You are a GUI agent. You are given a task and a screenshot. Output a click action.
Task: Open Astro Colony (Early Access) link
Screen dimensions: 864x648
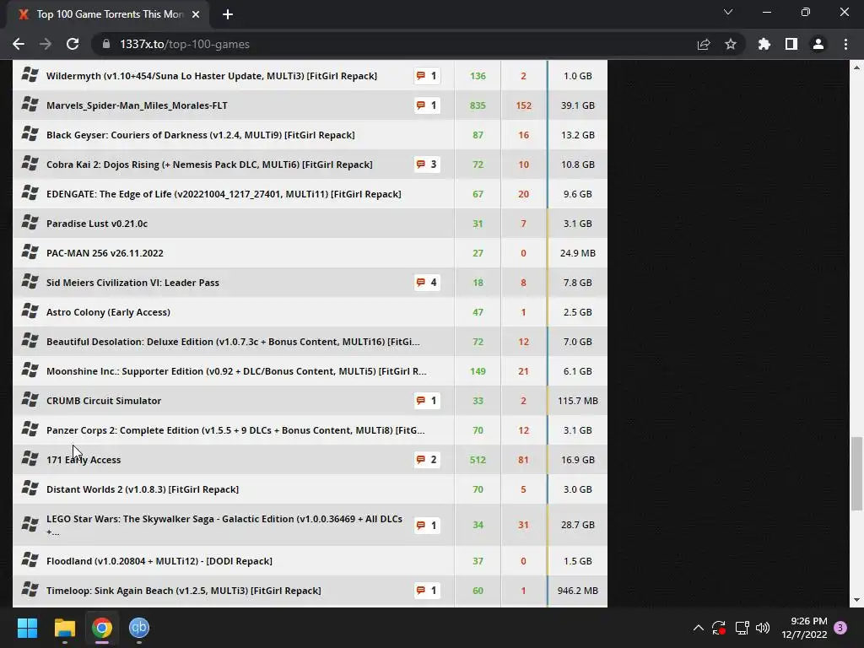tap(108, 312)
